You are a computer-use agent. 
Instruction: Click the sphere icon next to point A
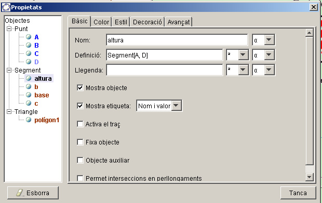tap(29, 37)
